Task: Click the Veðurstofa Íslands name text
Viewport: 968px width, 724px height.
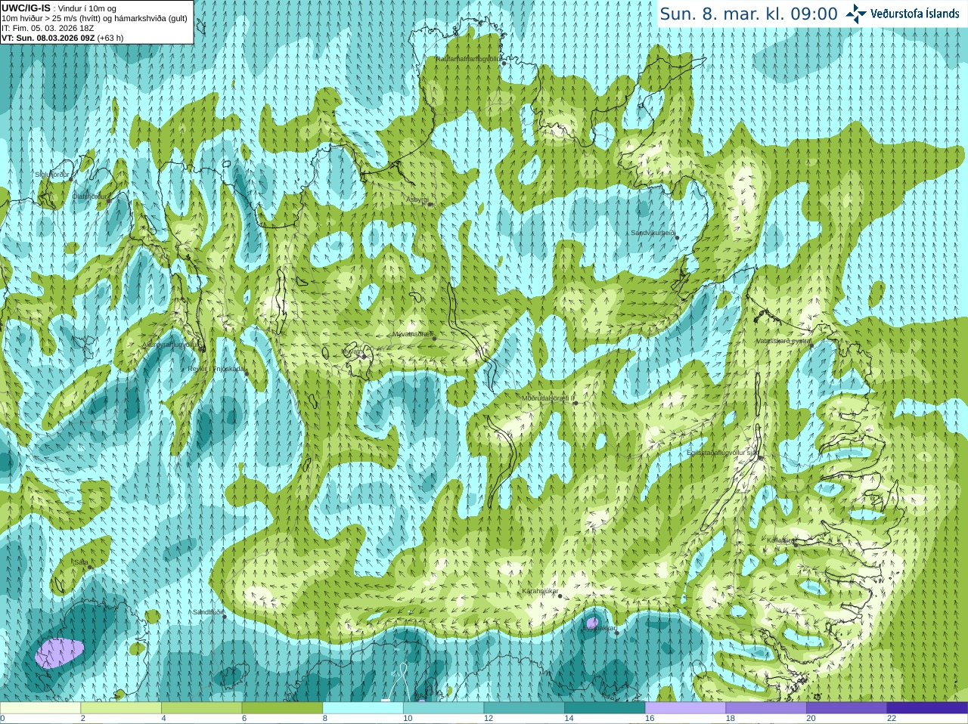Action: (915, 14)
